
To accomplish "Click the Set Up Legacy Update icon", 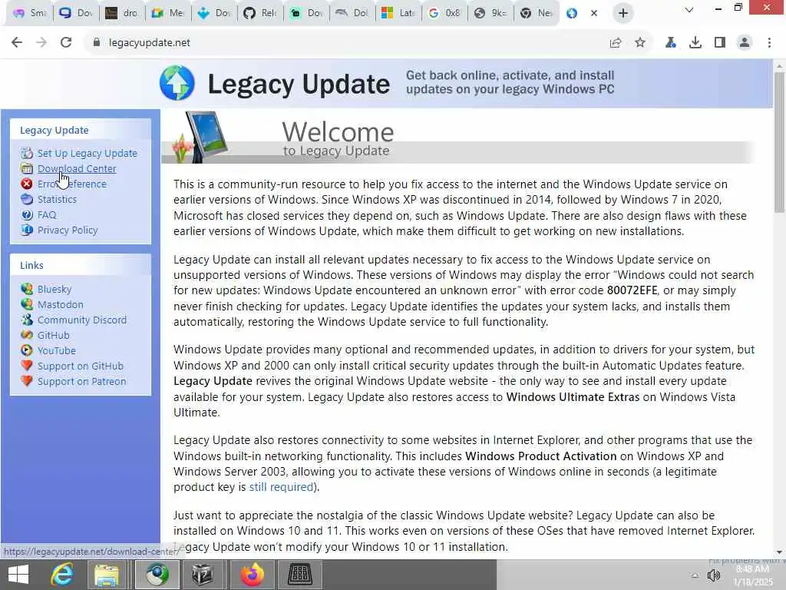I will (27, 153).
